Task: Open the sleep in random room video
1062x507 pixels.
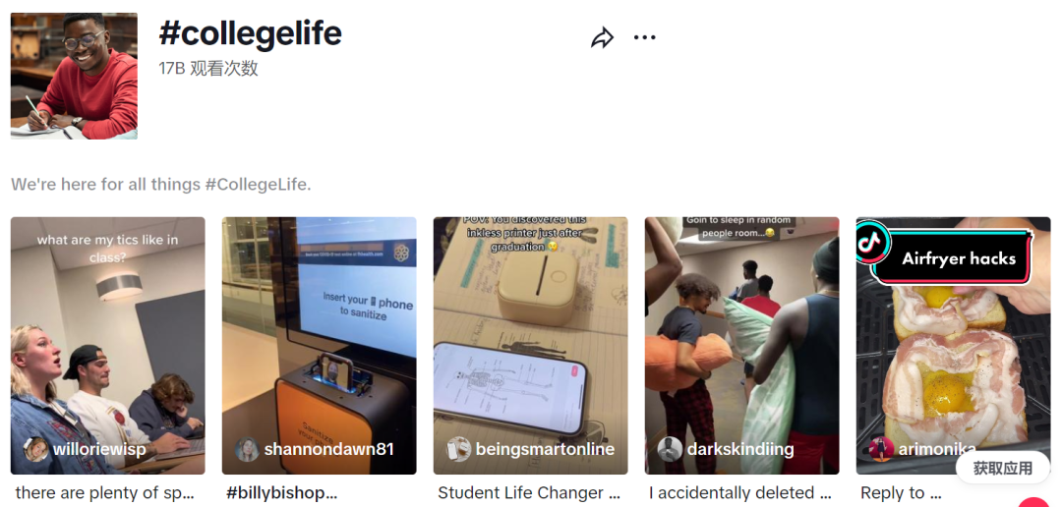Action: (741, 345)
